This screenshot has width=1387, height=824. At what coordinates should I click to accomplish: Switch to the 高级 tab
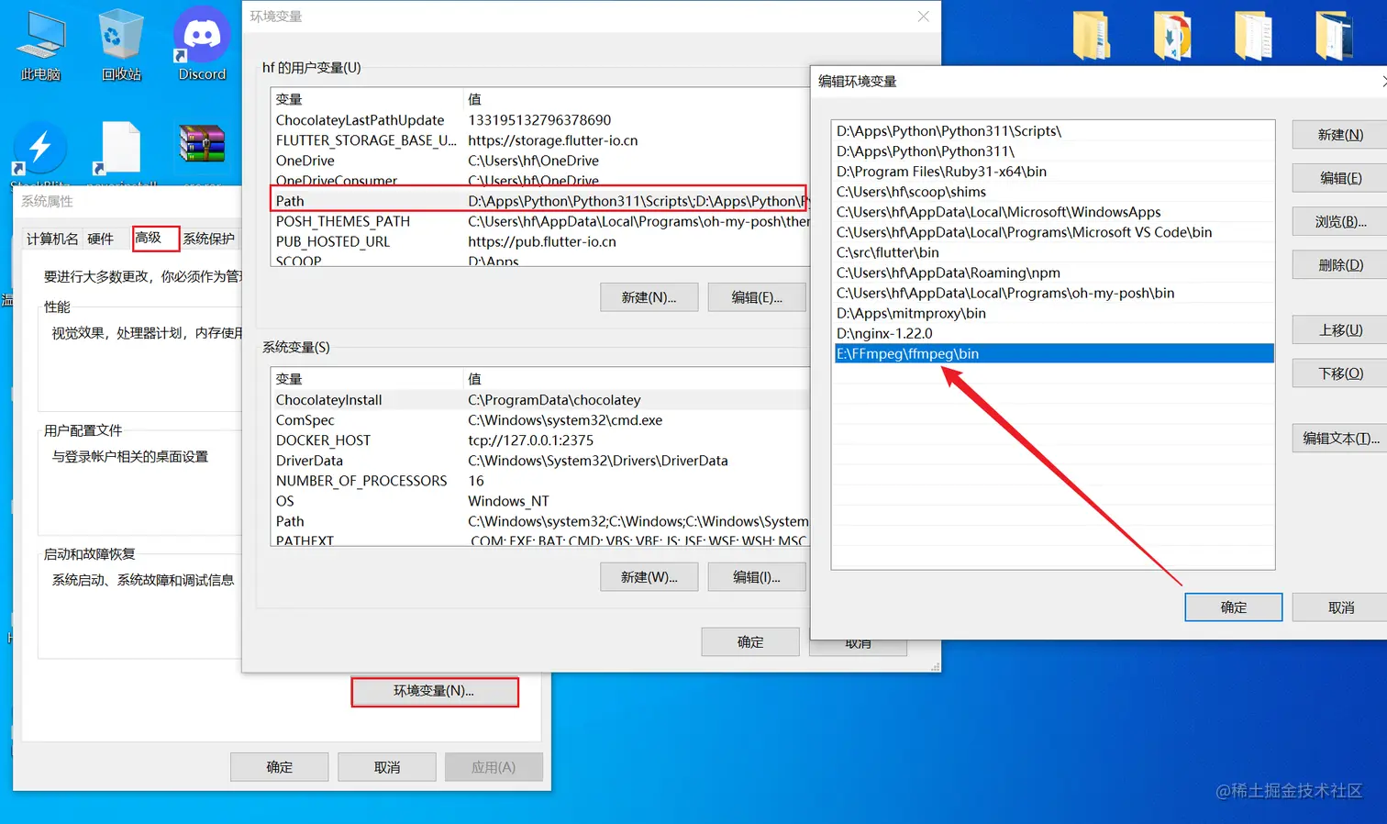[155, 238]
